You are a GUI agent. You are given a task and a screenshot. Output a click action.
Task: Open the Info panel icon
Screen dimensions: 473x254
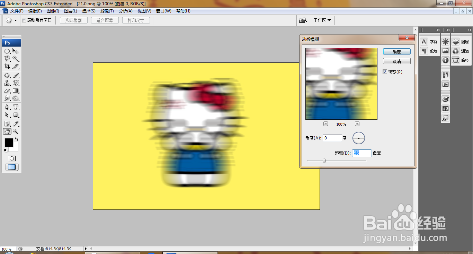(x=445, y=60)
